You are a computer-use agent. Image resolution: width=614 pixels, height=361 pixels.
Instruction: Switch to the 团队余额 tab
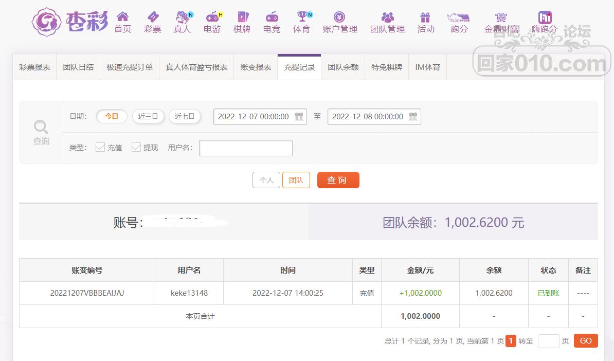click(x=343, y=67)
